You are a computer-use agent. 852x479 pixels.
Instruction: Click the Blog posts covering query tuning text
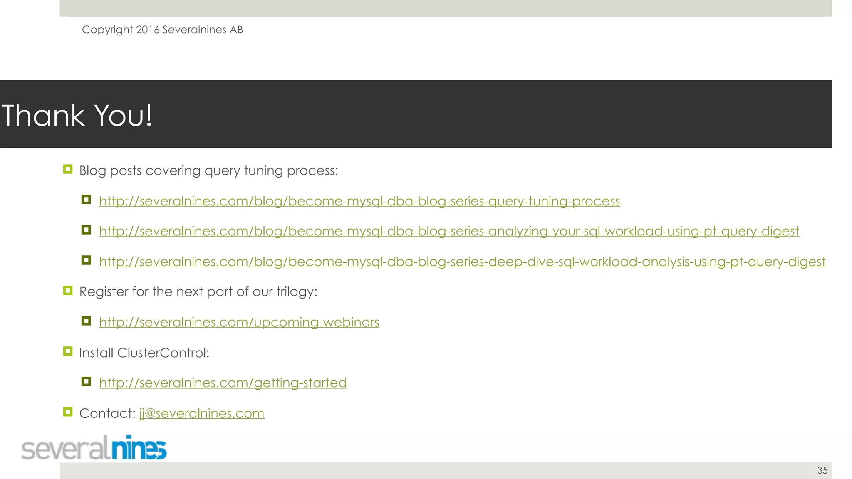(x=209, y=171)
